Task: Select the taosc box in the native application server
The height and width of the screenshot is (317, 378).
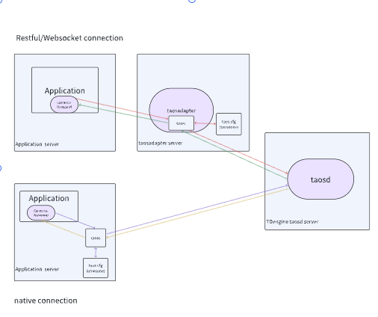Action: tap(96, 238)
